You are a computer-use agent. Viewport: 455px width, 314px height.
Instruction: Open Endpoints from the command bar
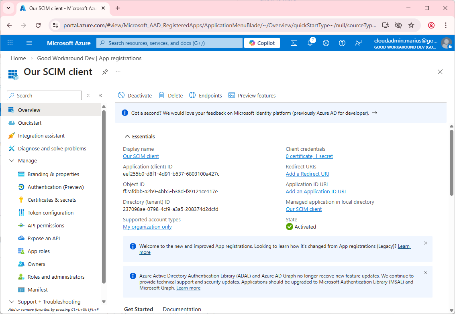(205, 95)
